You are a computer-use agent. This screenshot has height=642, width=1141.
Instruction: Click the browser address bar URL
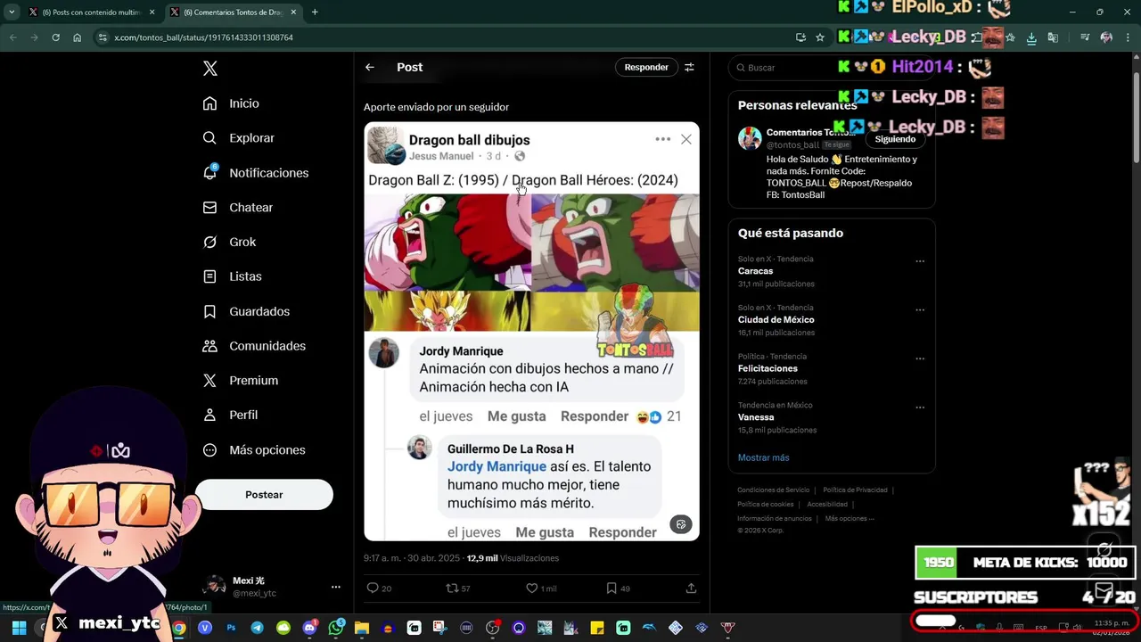203,37
